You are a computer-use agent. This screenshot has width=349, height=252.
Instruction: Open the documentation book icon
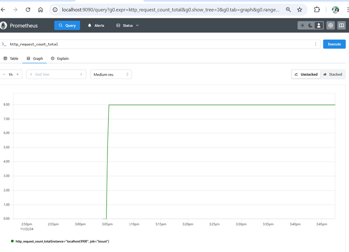(x=342, y=26)
